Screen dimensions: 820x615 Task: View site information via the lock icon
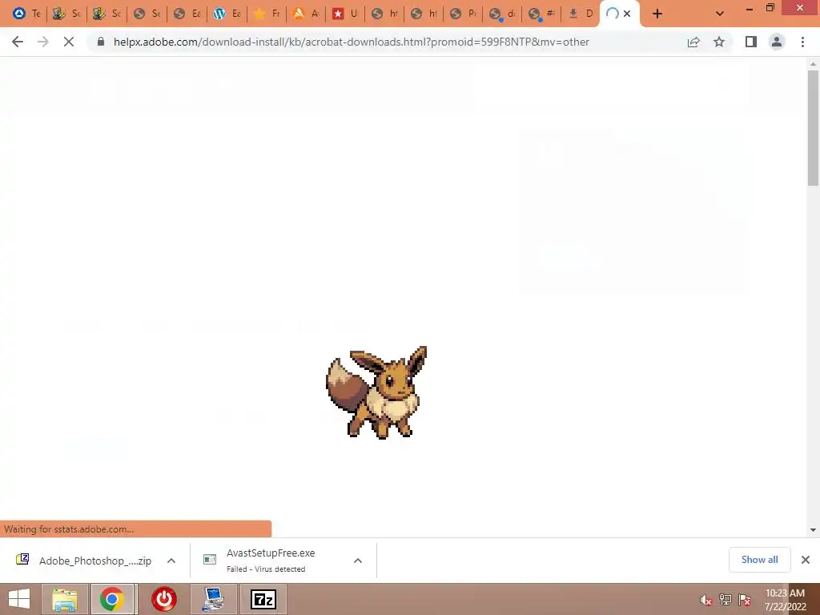(101, 42)
